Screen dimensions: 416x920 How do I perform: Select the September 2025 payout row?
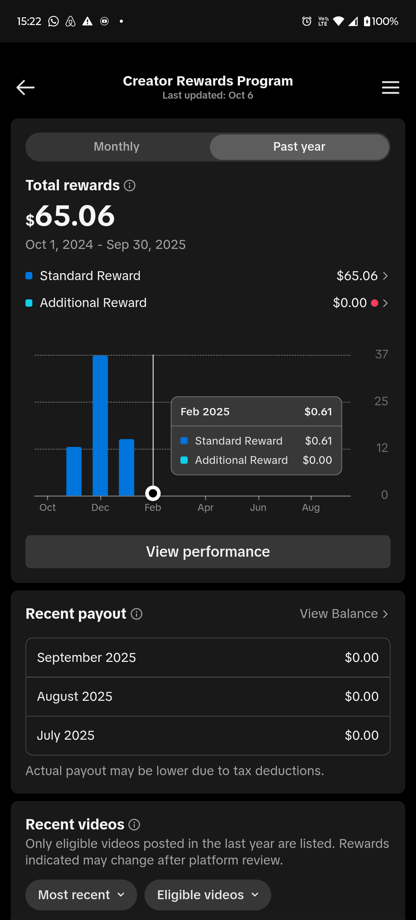[x=208, y=658]
